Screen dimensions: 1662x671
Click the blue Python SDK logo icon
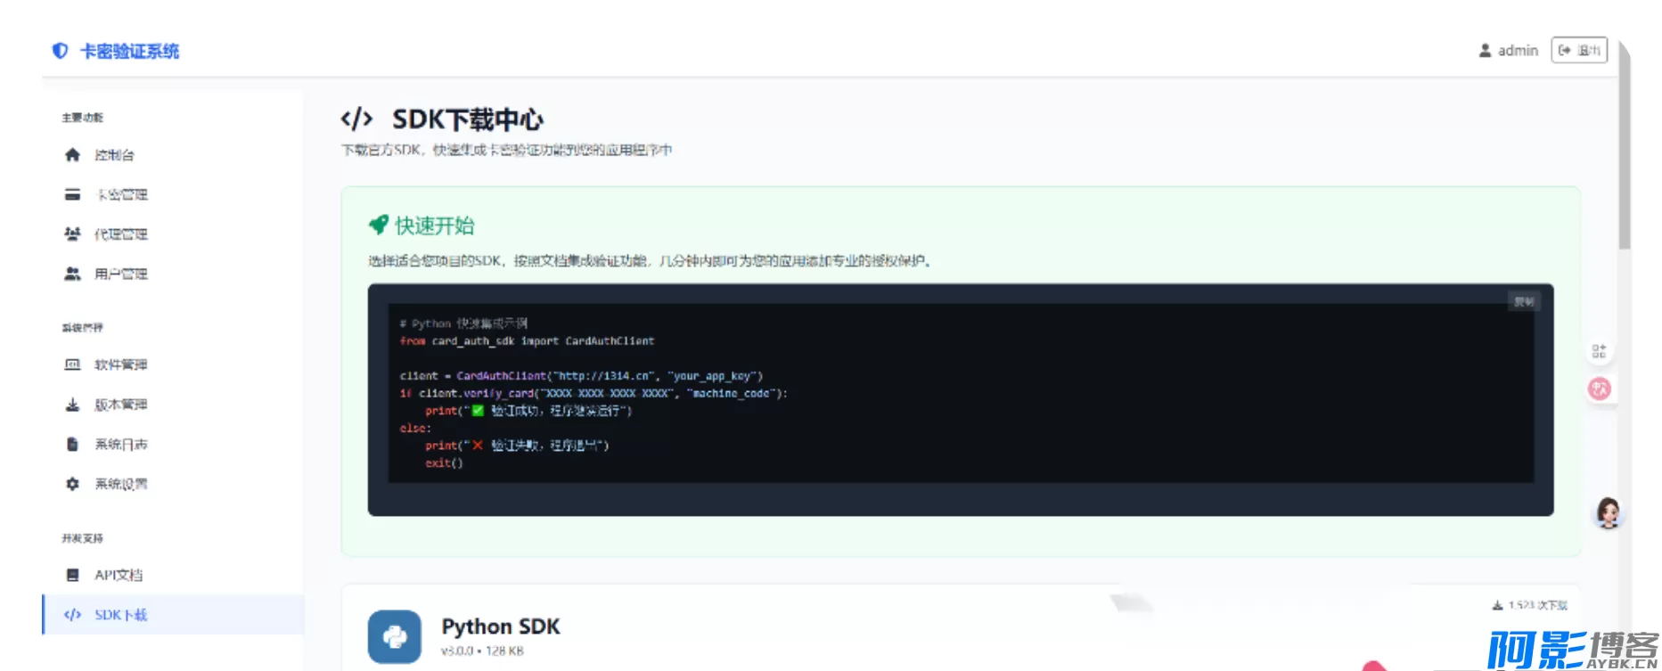click(394, 636)
